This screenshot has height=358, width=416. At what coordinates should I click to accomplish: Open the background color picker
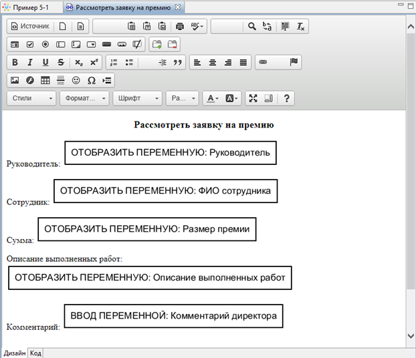pyautogui.click(x=231, y=98)
